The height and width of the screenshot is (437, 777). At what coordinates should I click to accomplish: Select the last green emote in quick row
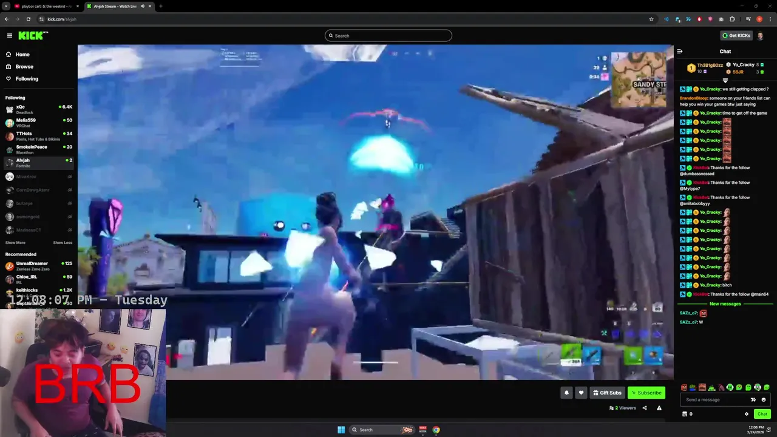767,387
